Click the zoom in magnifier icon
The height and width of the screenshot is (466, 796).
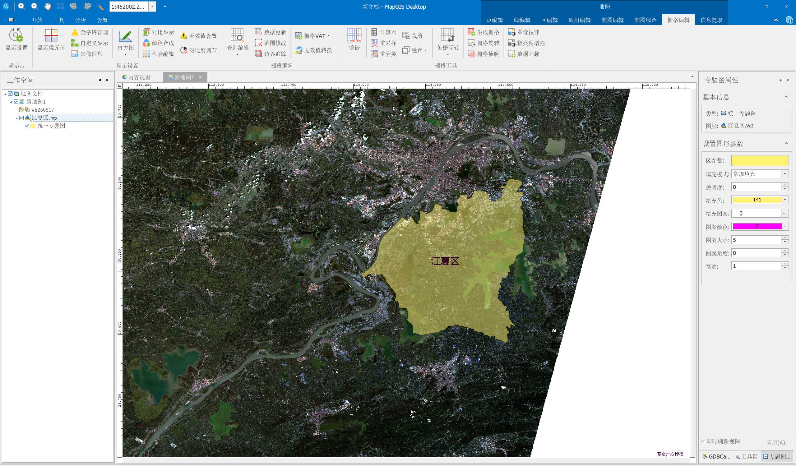tap(21, 6)
